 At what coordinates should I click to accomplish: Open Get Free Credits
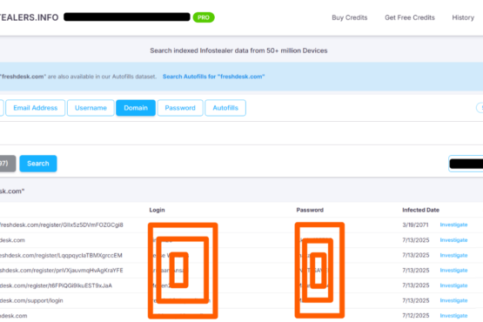click(x=410, y=17)
